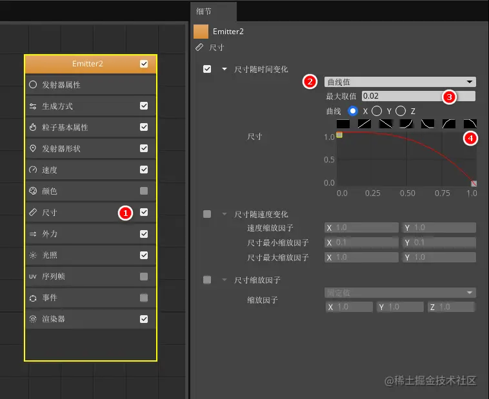Click the 速度缩放因子 Y field
The height and width of the screenshot is (399, 489).
(439, 228)
